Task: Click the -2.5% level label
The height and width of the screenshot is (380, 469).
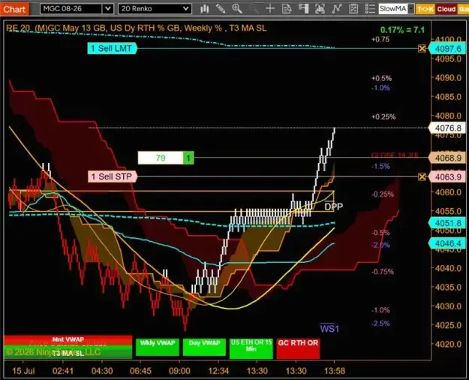Action: point(380,324)
